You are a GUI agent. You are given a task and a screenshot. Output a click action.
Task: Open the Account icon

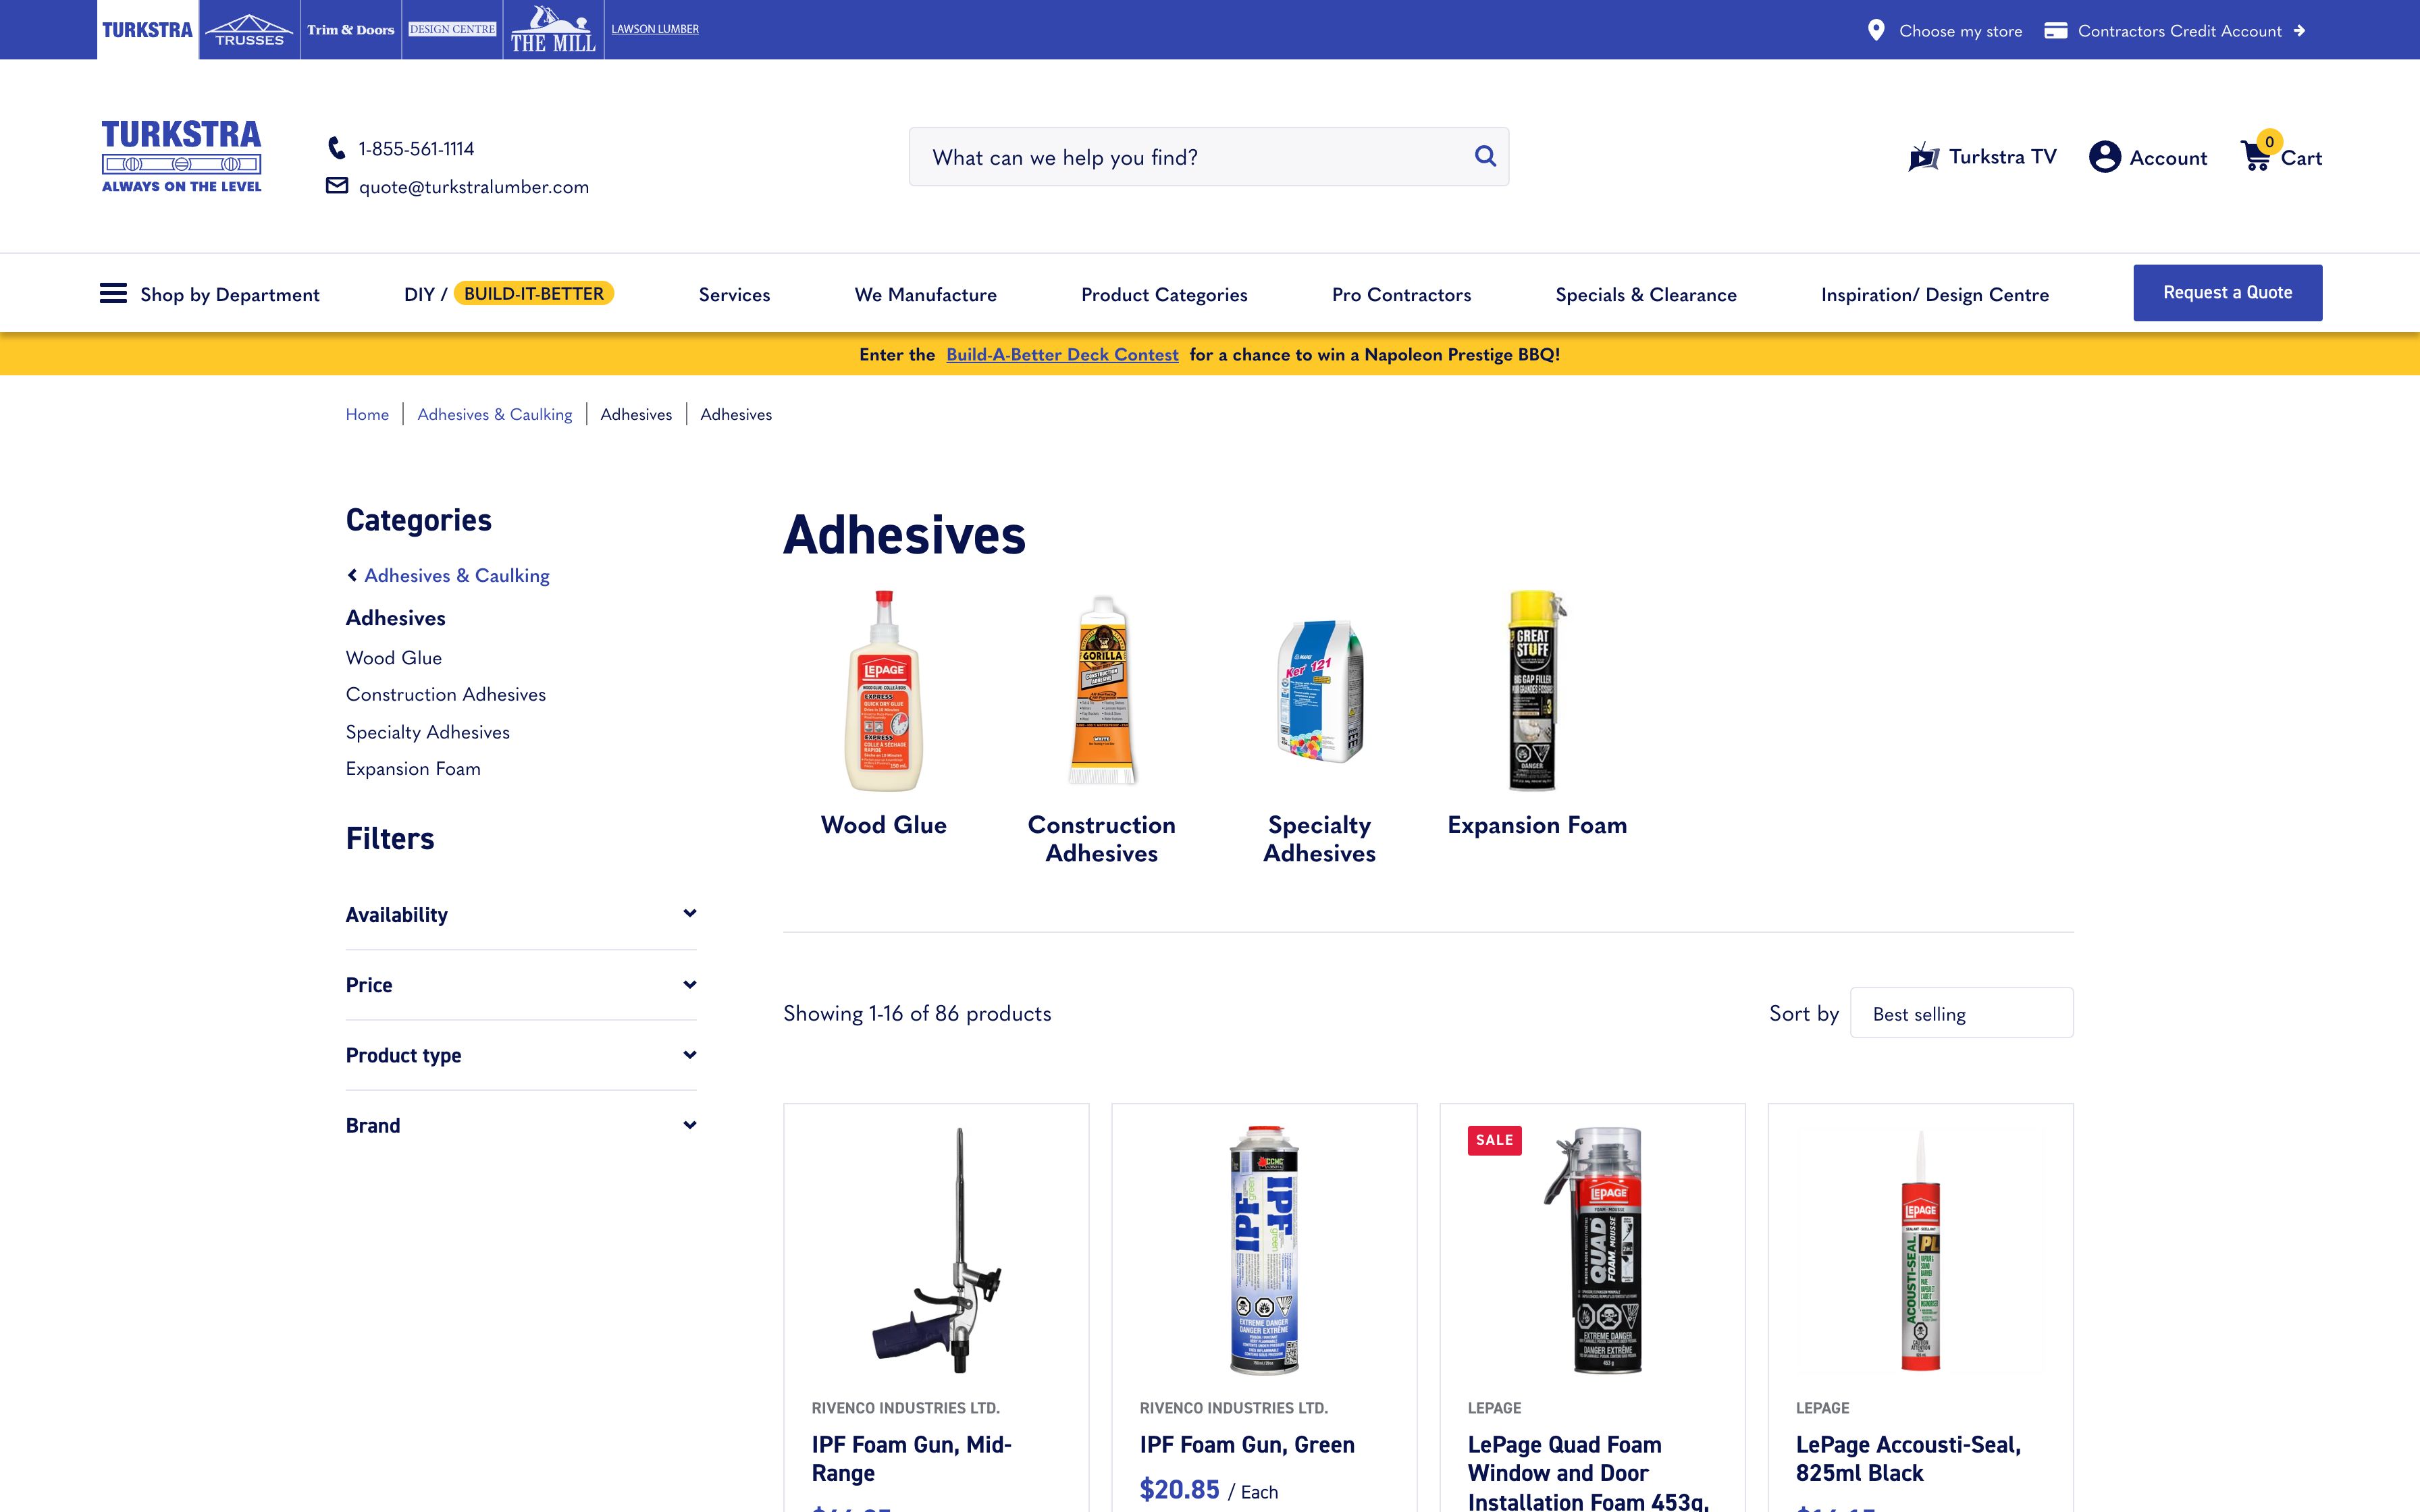pos(2106,156)
